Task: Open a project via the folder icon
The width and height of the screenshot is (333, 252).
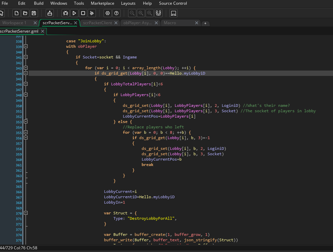Action: 25,13
